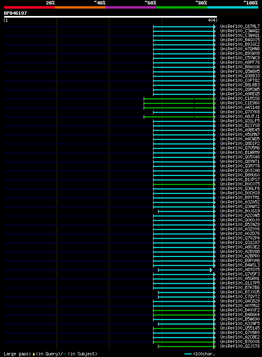Click the green alignment bar for UniRef100_Q55145

pyautogui.click(x=183, y=329)
